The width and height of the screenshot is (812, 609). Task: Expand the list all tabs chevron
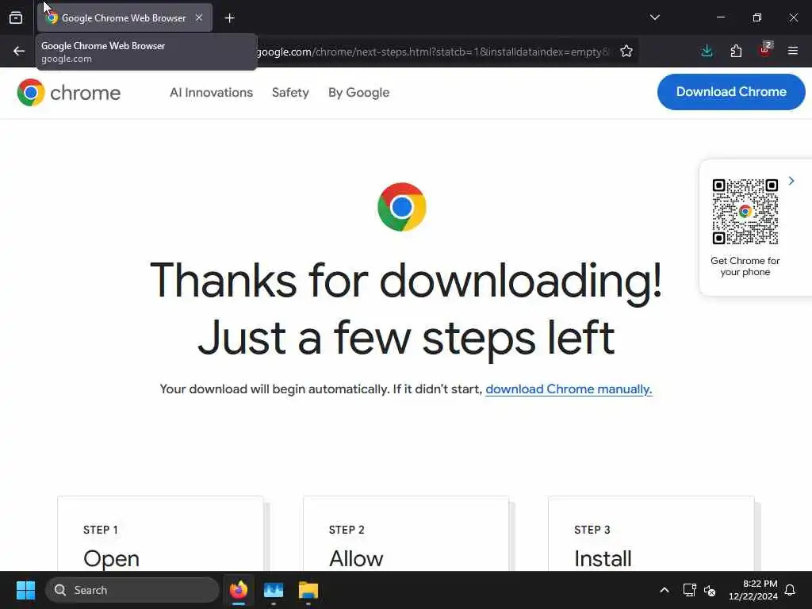tap(654, 17)
